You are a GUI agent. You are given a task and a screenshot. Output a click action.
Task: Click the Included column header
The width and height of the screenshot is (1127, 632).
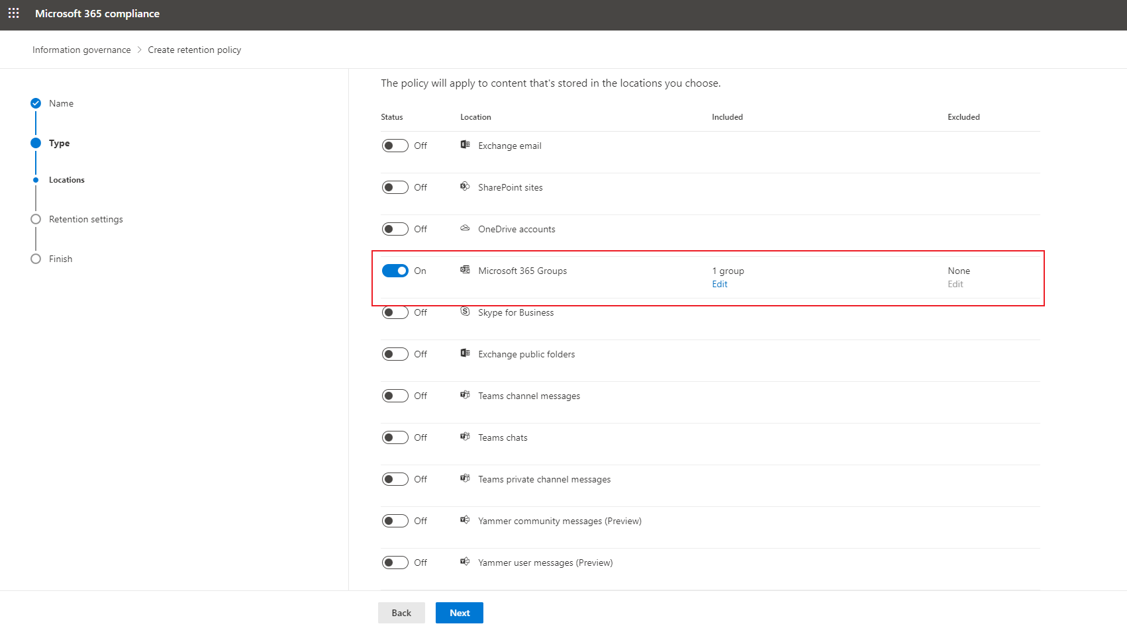pos(727,117)
